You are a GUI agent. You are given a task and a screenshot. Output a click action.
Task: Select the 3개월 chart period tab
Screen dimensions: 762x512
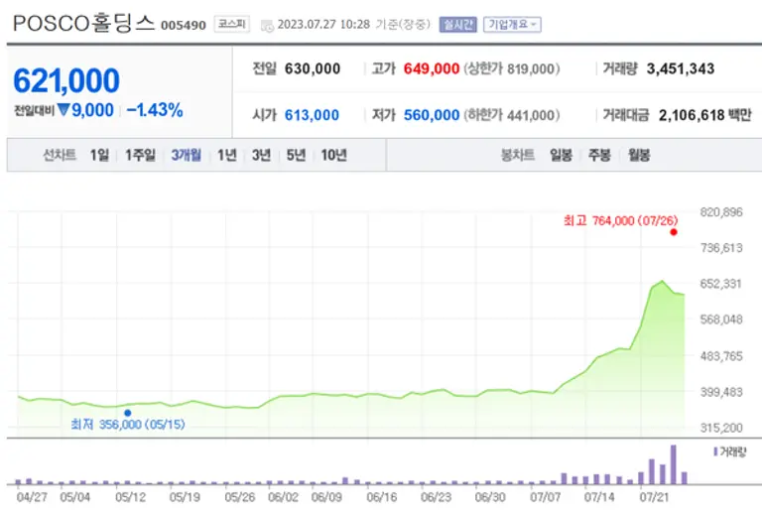click(x=186, y=155)
